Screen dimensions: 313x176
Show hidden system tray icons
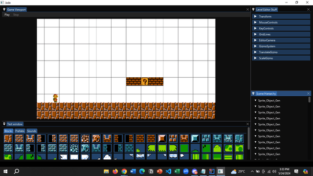[x=252, y=172]
